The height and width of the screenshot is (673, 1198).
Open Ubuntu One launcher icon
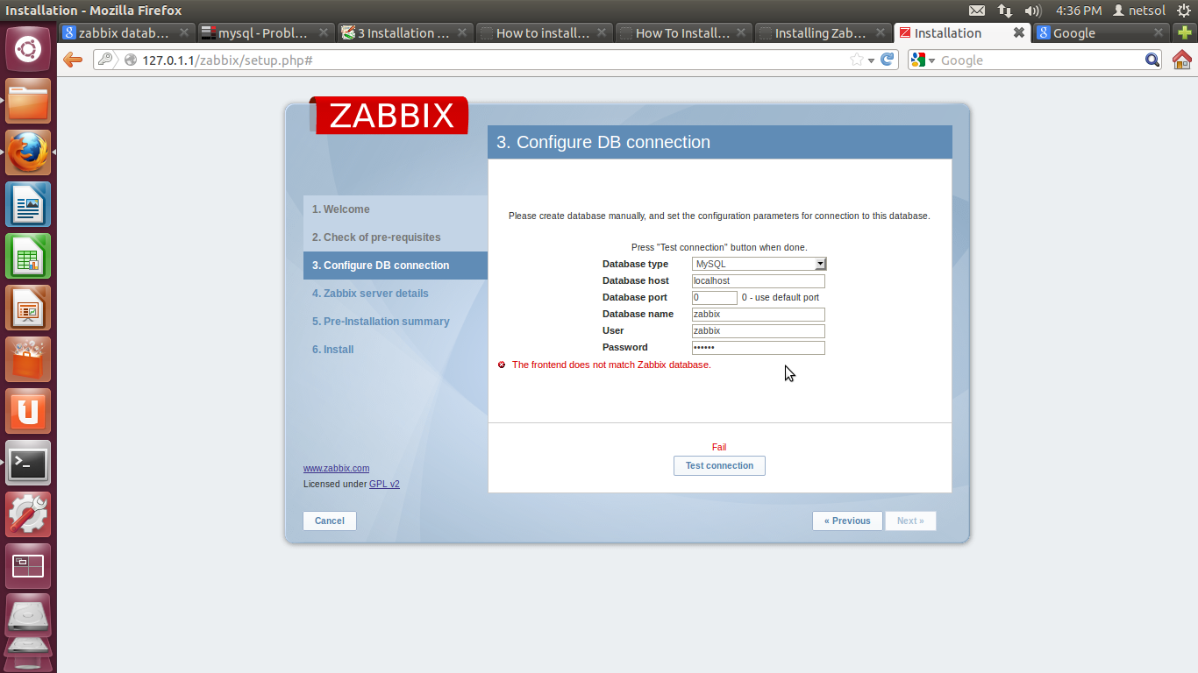28,412
